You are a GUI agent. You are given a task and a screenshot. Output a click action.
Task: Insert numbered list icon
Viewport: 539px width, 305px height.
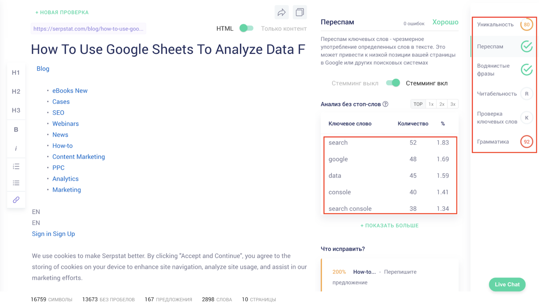pyautogui.click(x=16, y=166)
